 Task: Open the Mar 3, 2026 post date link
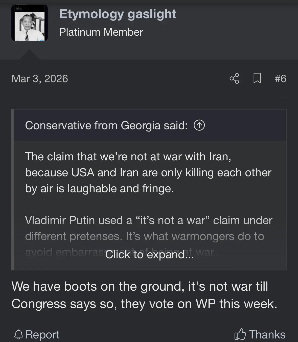click(40, 79)
